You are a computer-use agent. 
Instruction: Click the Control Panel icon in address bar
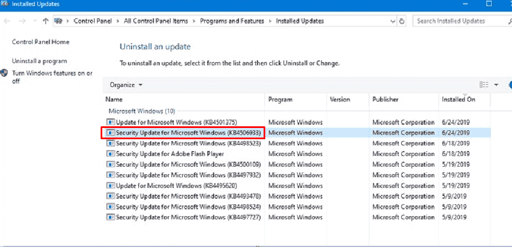click(58, 21)
